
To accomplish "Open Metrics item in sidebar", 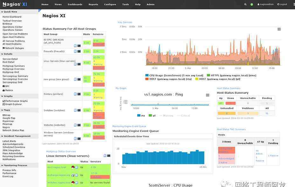I will (x=8, y=90).
